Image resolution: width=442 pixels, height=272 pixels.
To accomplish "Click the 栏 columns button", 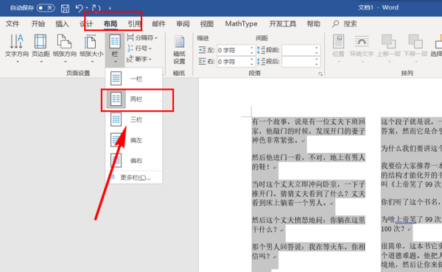I will click(115, 49).
